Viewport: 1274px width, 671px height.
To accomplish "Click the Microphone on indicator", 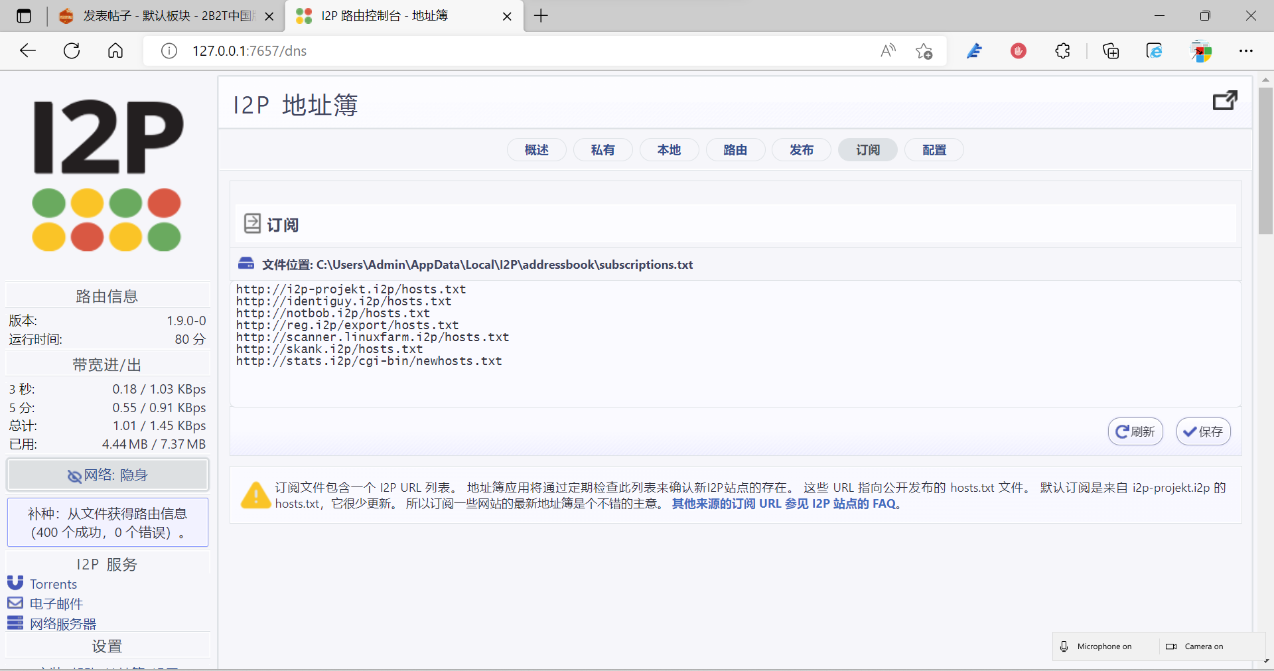I will point(1097,646).
